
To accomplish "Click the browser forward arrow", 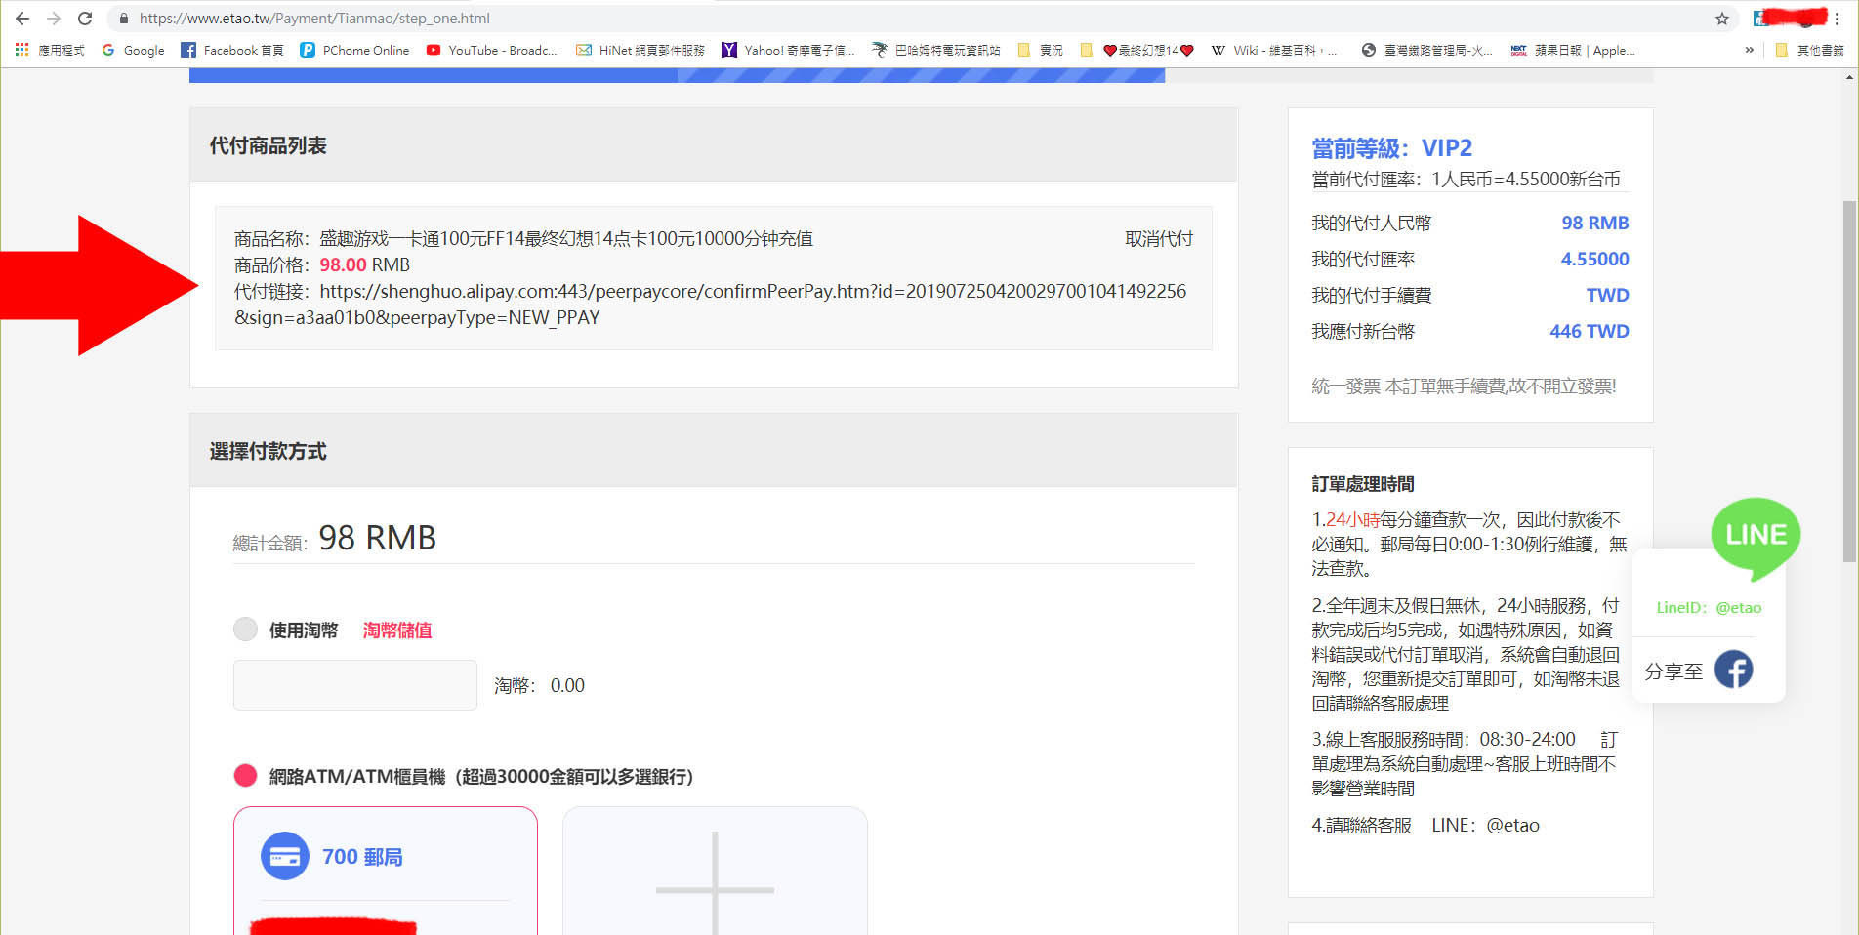I will point(54,19).
